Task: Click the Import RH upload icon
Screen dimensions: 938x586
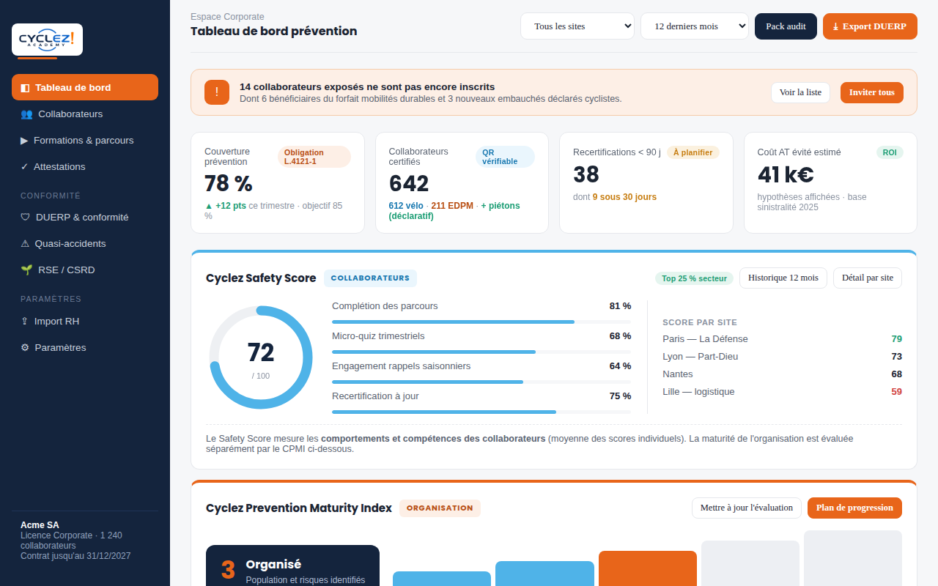Action: 24,322
